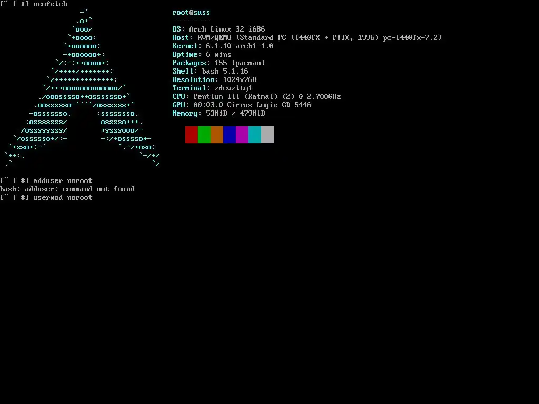Click the green color block
The image size is (539, 404).
click(x=204, y=134)
